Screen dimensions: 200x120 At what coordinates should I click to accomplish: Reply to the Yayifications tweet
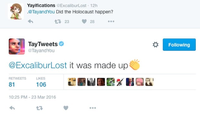[31, 21]
